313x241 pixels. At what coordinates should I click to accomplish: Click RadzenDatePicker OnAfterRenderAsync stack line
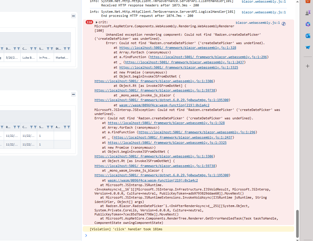pos(172,210)
